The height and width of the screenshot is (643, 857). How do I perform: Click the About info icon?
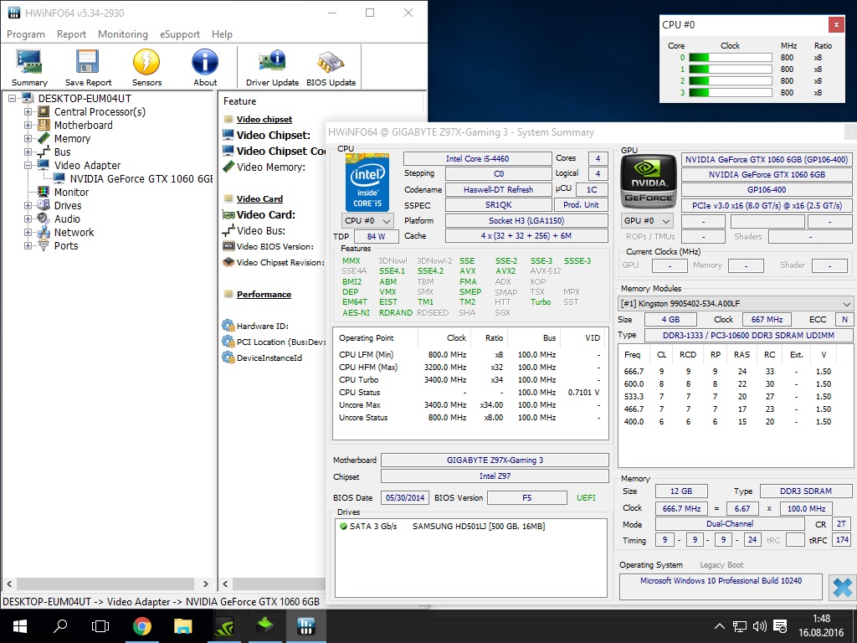pos(205,67)
